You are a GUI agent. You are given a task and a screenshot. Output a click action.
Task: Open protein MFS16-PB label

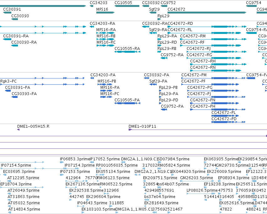pos(107,81)
